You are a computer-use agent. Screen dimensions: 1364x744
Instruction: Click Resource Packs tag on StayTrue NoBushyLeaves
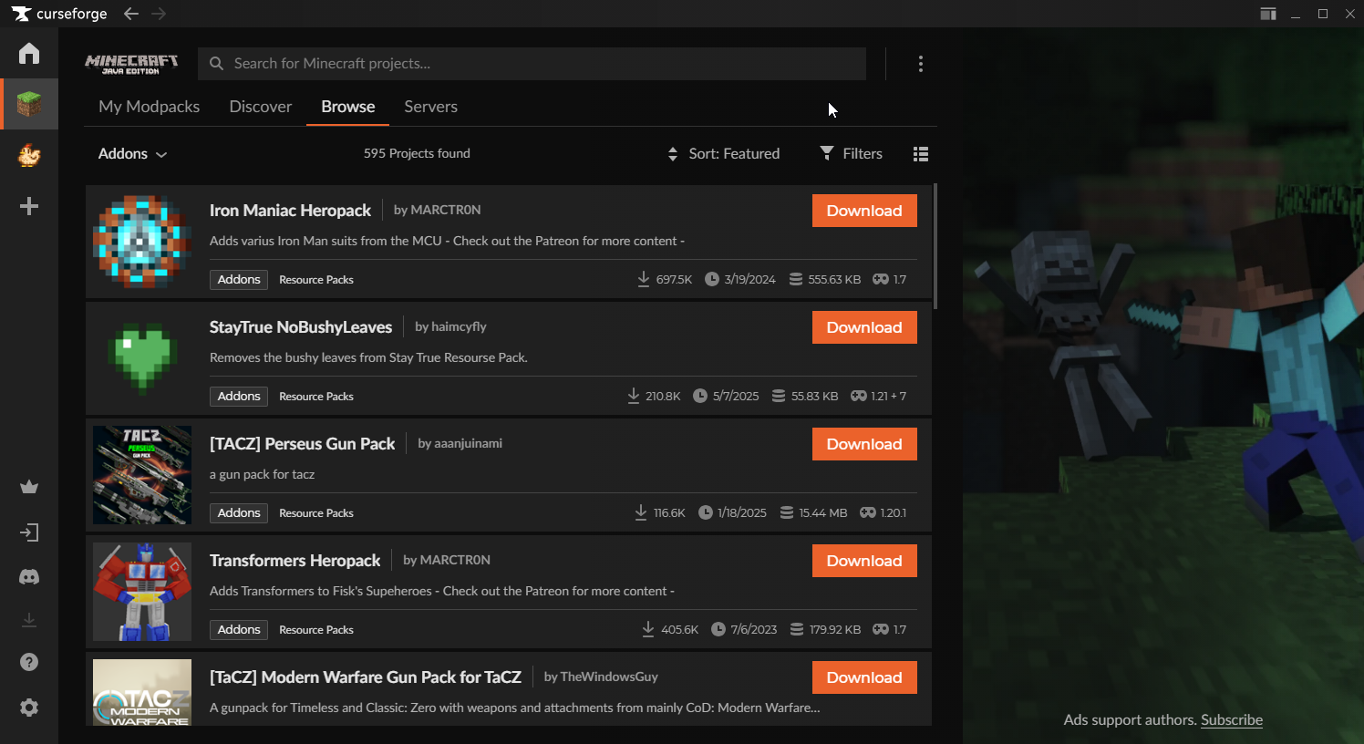[316, 397]
